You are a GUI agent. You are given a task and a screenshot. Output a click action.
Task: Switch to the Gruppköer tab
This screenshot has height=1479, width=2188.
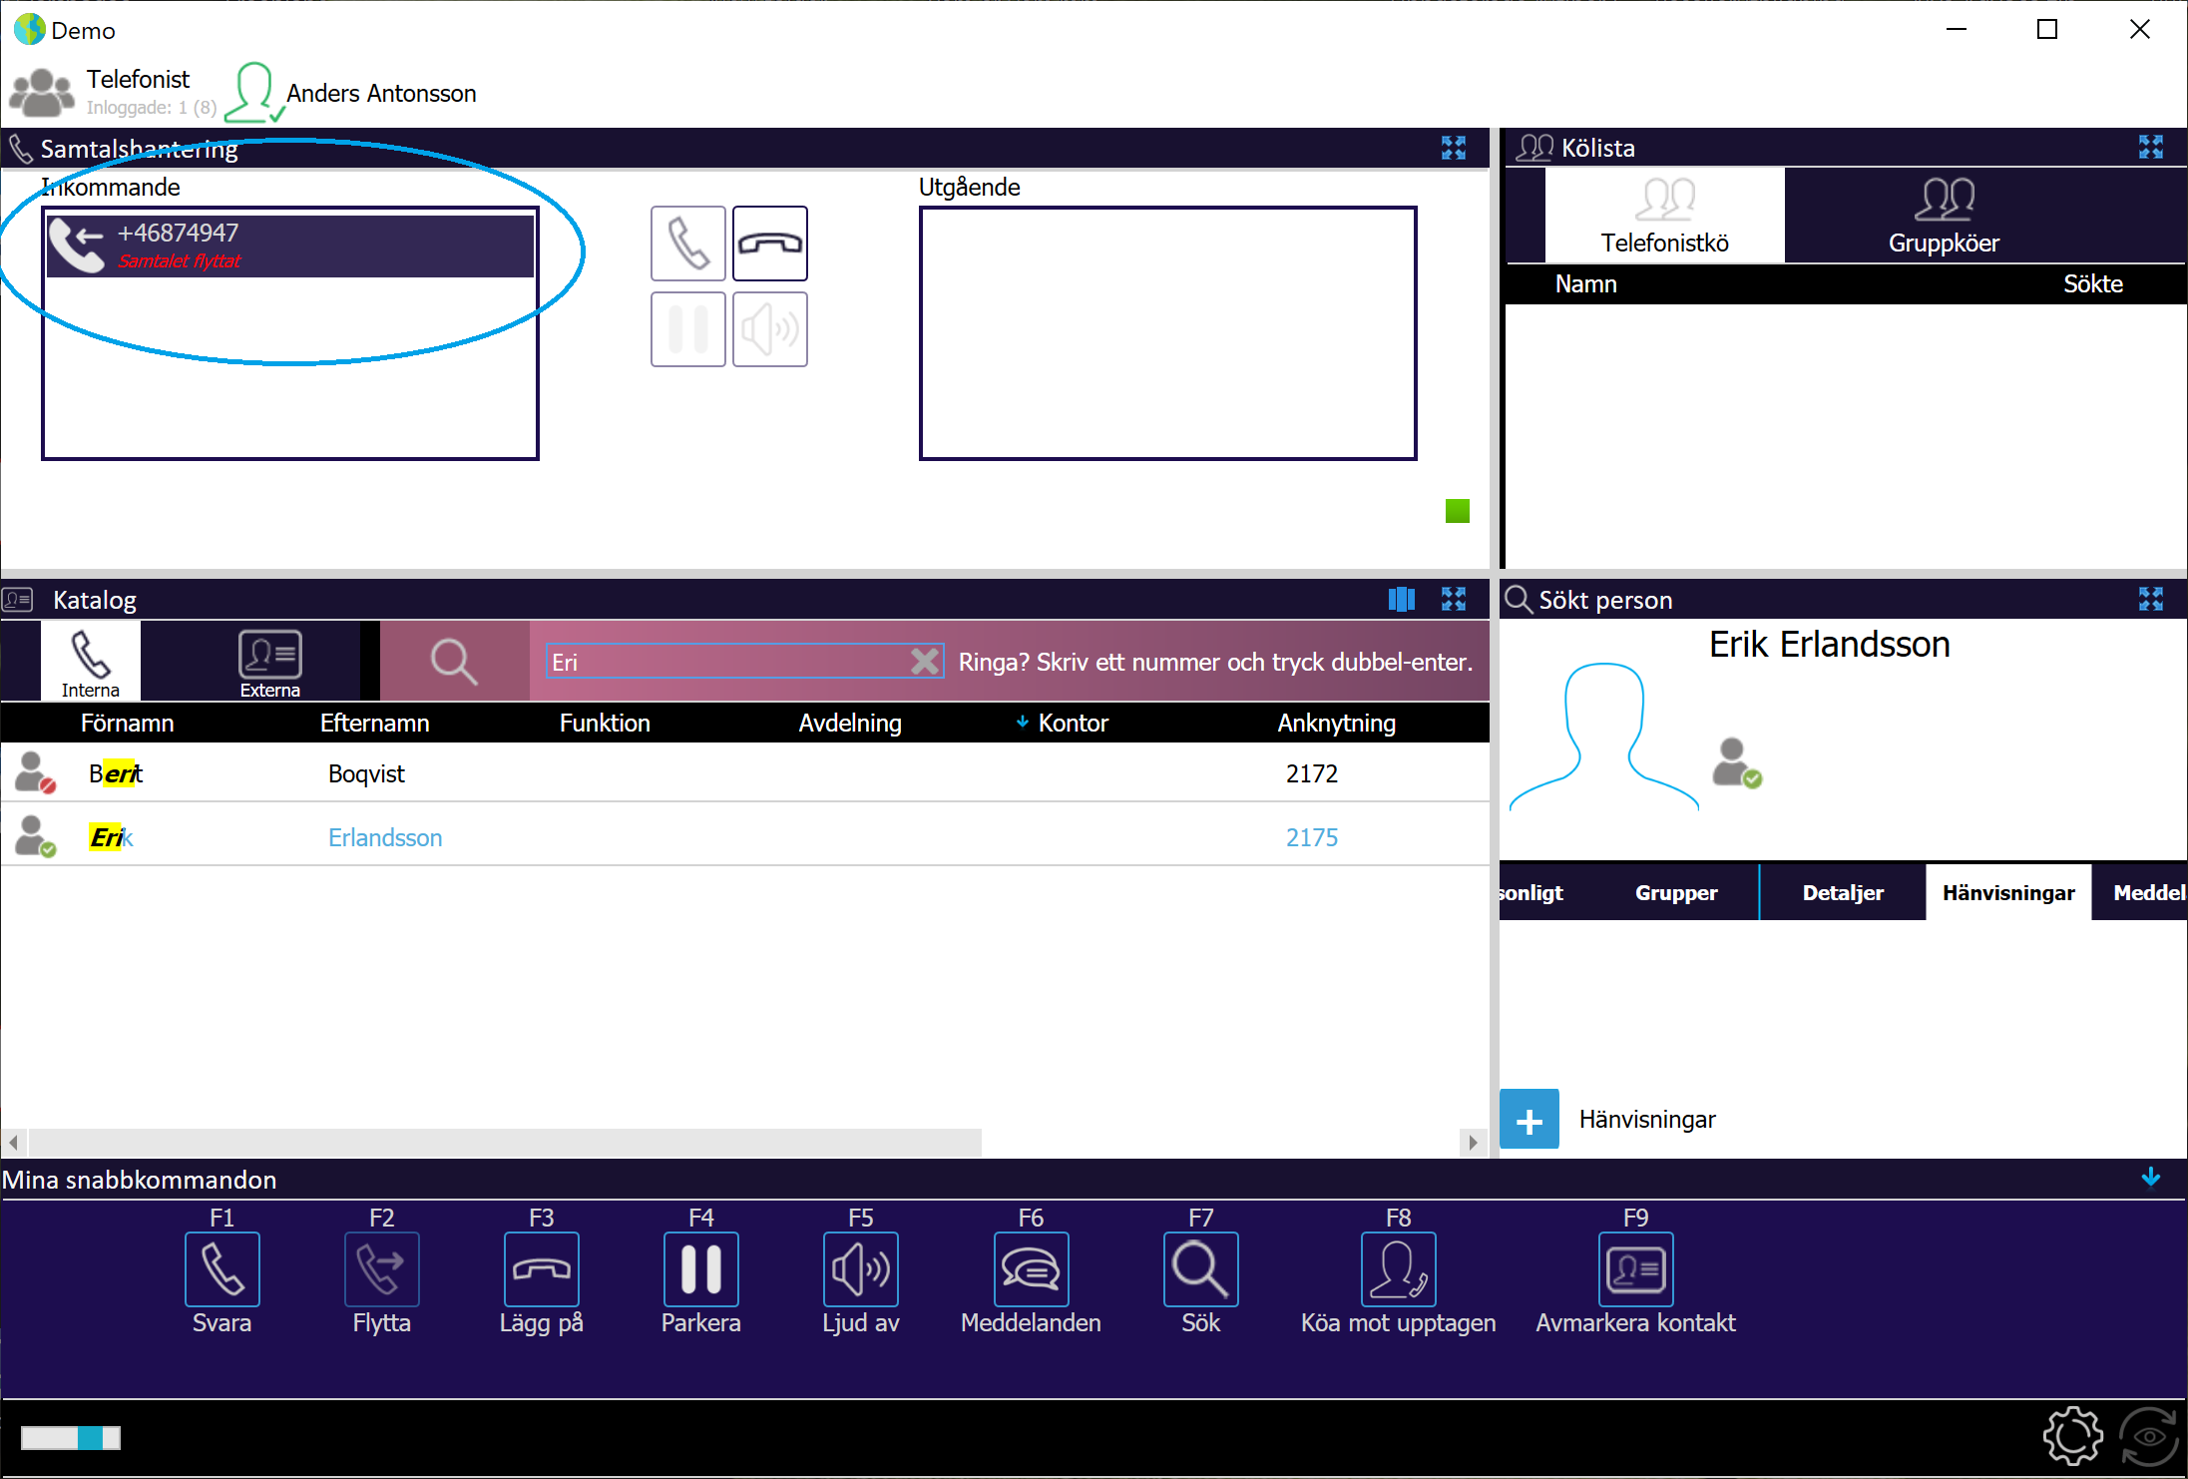coord(1944,216)
